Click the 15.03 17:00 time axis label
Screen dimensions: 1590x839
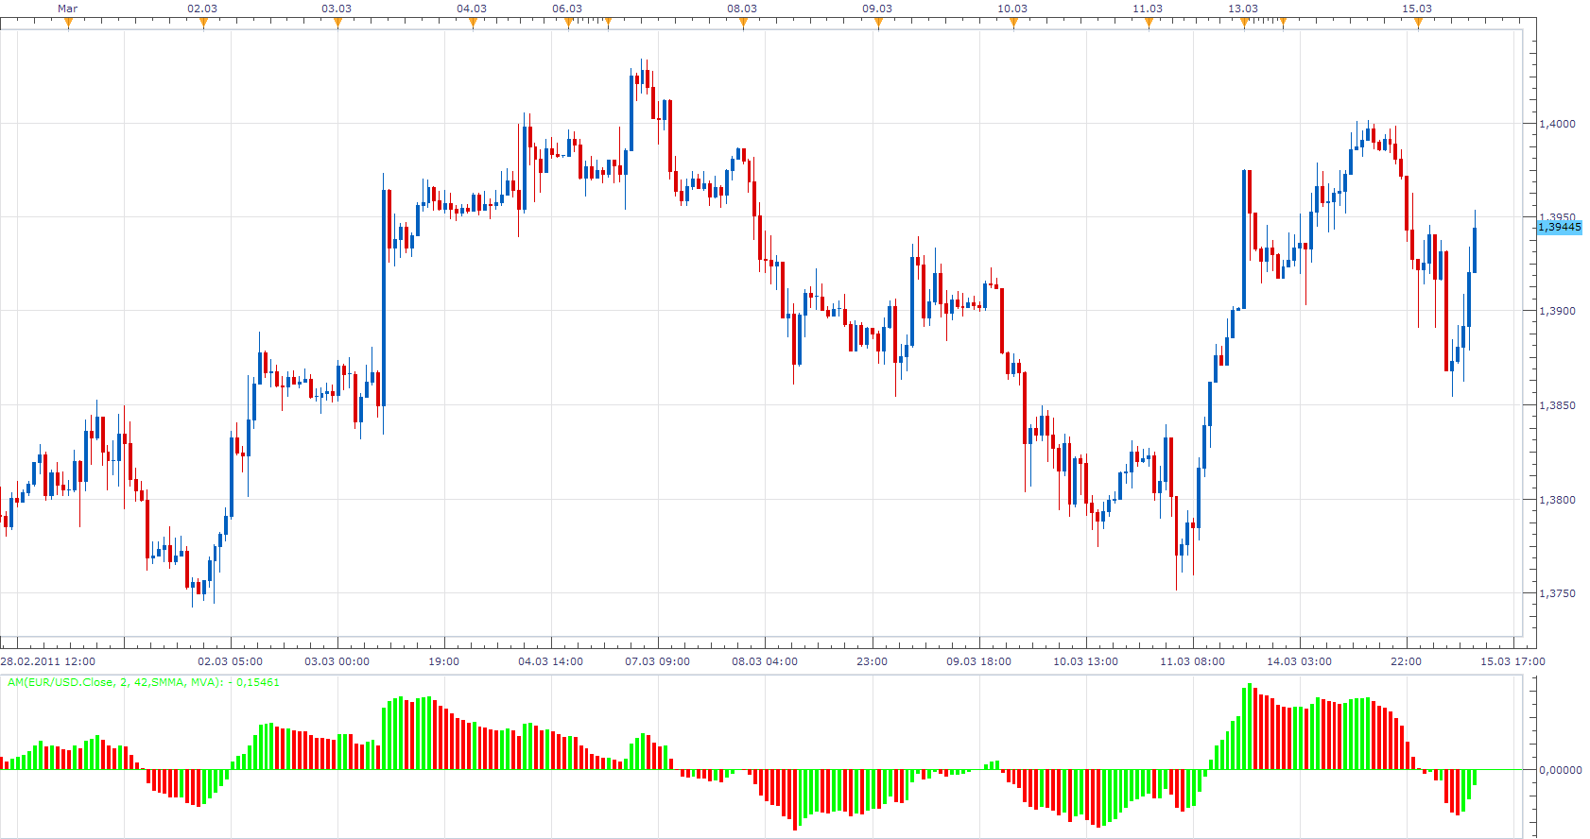[x=1513, y=661]
